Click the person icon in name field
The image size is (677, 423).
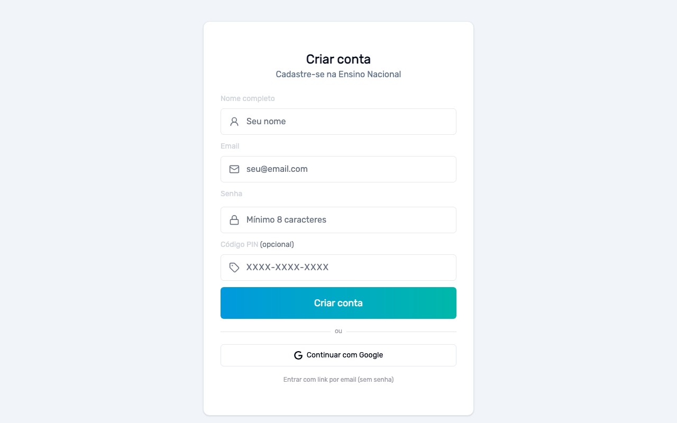click(x=234, y=121)
